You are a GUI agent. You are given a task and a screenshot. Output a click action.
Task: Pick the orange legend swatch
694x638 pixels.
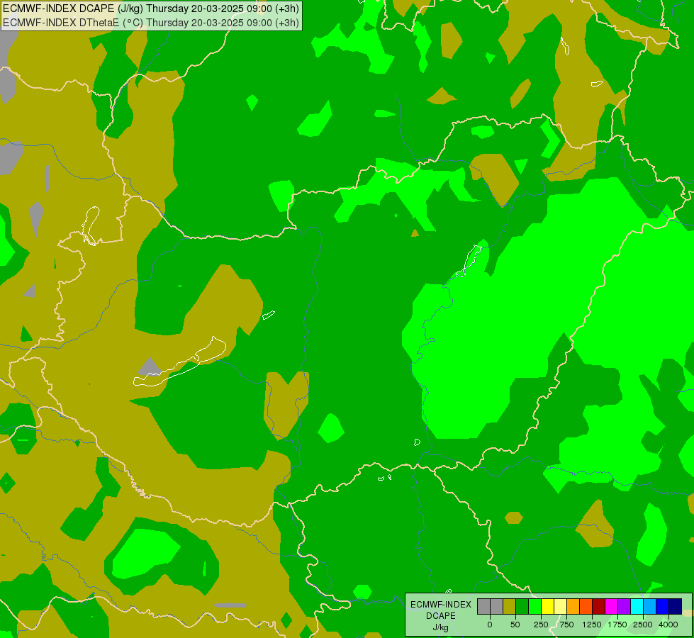573,606
